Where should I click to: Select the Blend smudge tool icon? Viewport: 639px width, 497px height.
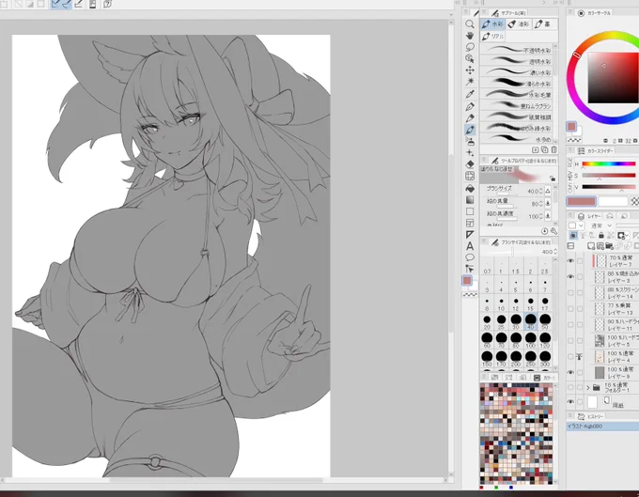tap(470, 176)
